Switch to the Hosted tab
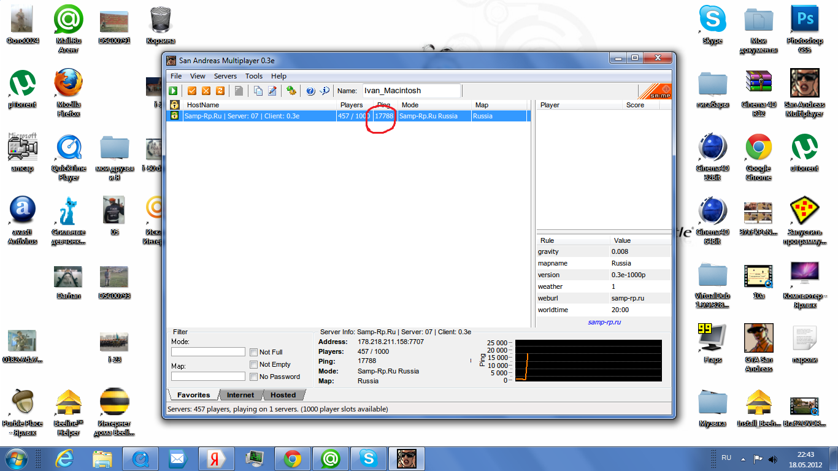 pos(283,395)
